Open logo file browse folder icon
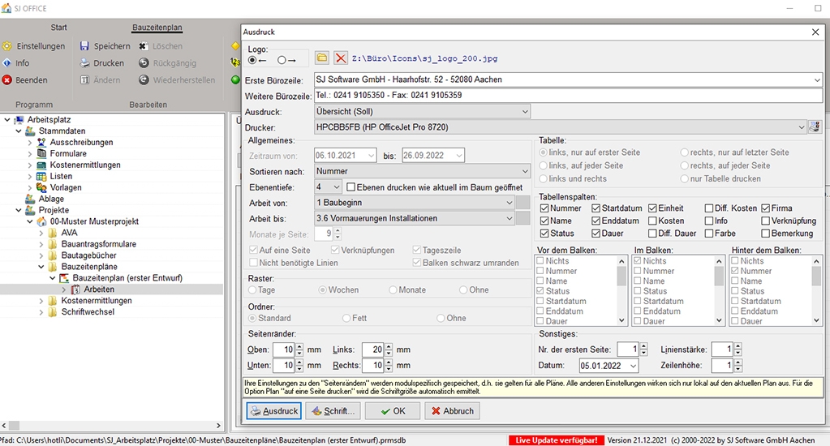 pos(322,58)
